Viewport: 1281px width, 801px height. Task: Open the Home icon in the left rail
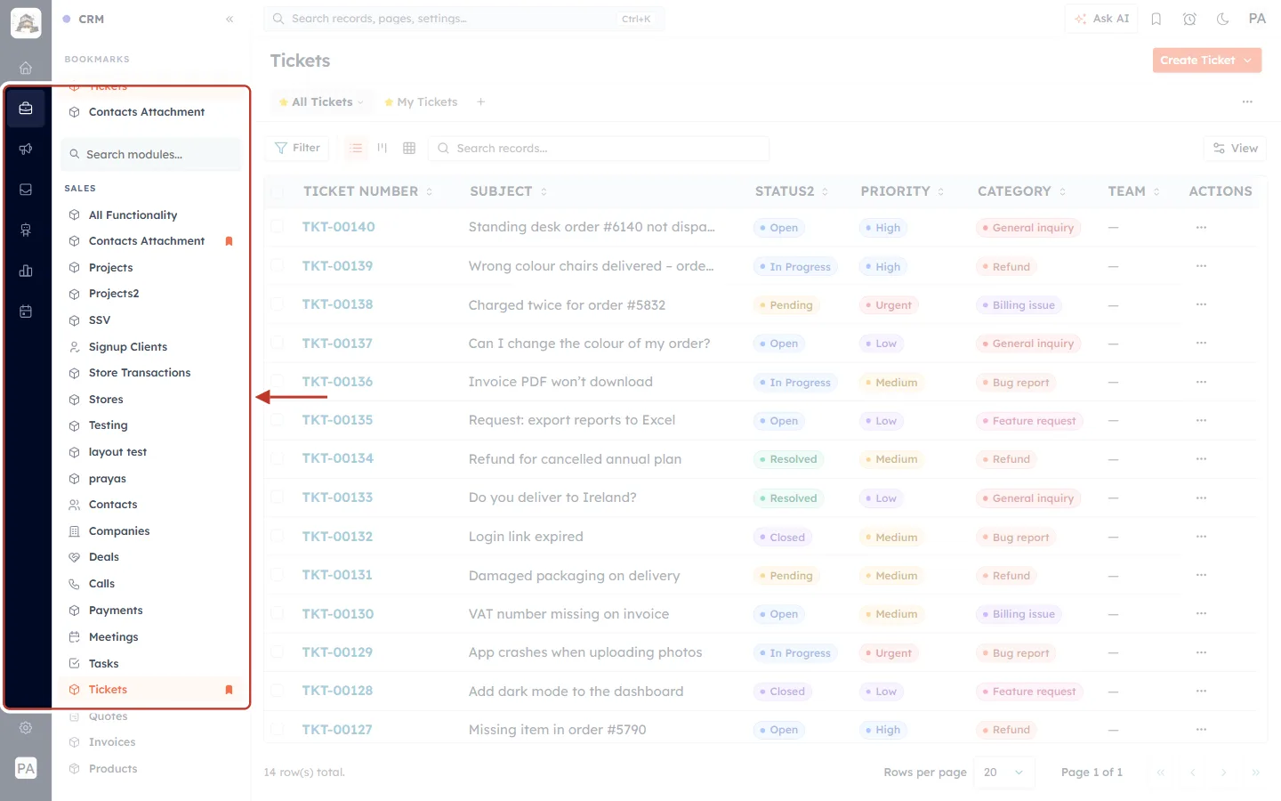click(26, 68)
